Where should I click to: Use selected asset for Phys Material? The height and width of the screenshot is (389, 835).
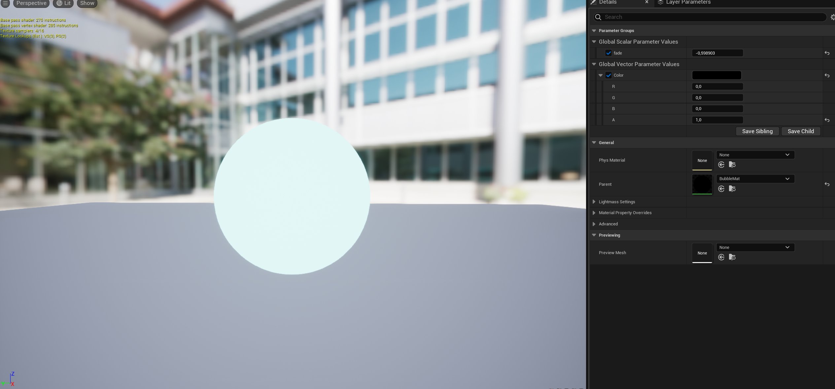pos(721,165)
